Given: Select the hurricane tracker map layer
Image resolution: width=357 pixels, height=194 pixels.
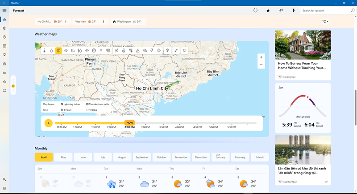Looking at the screenshot, I should click(x=116, y=51).
